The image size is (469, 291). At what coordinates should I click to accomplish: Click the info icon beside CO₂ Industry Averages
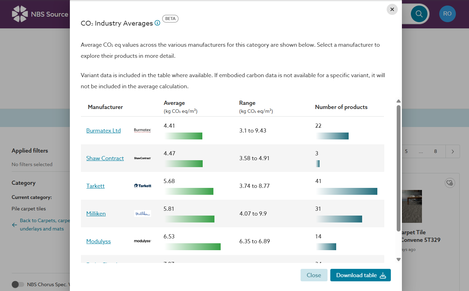pyautogui.click(x=157, y=23)
